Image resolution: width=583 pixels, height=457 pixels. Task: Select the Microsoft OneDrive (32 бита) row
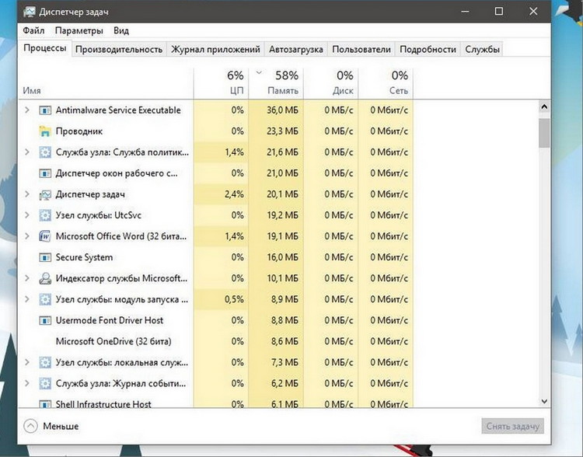coord(215,341)
